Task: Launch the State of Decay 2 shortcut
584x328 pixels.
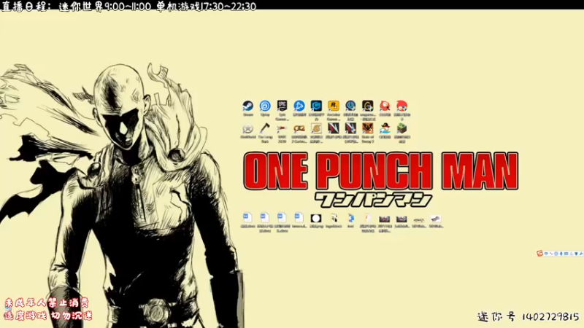Action: pos(368,128)
